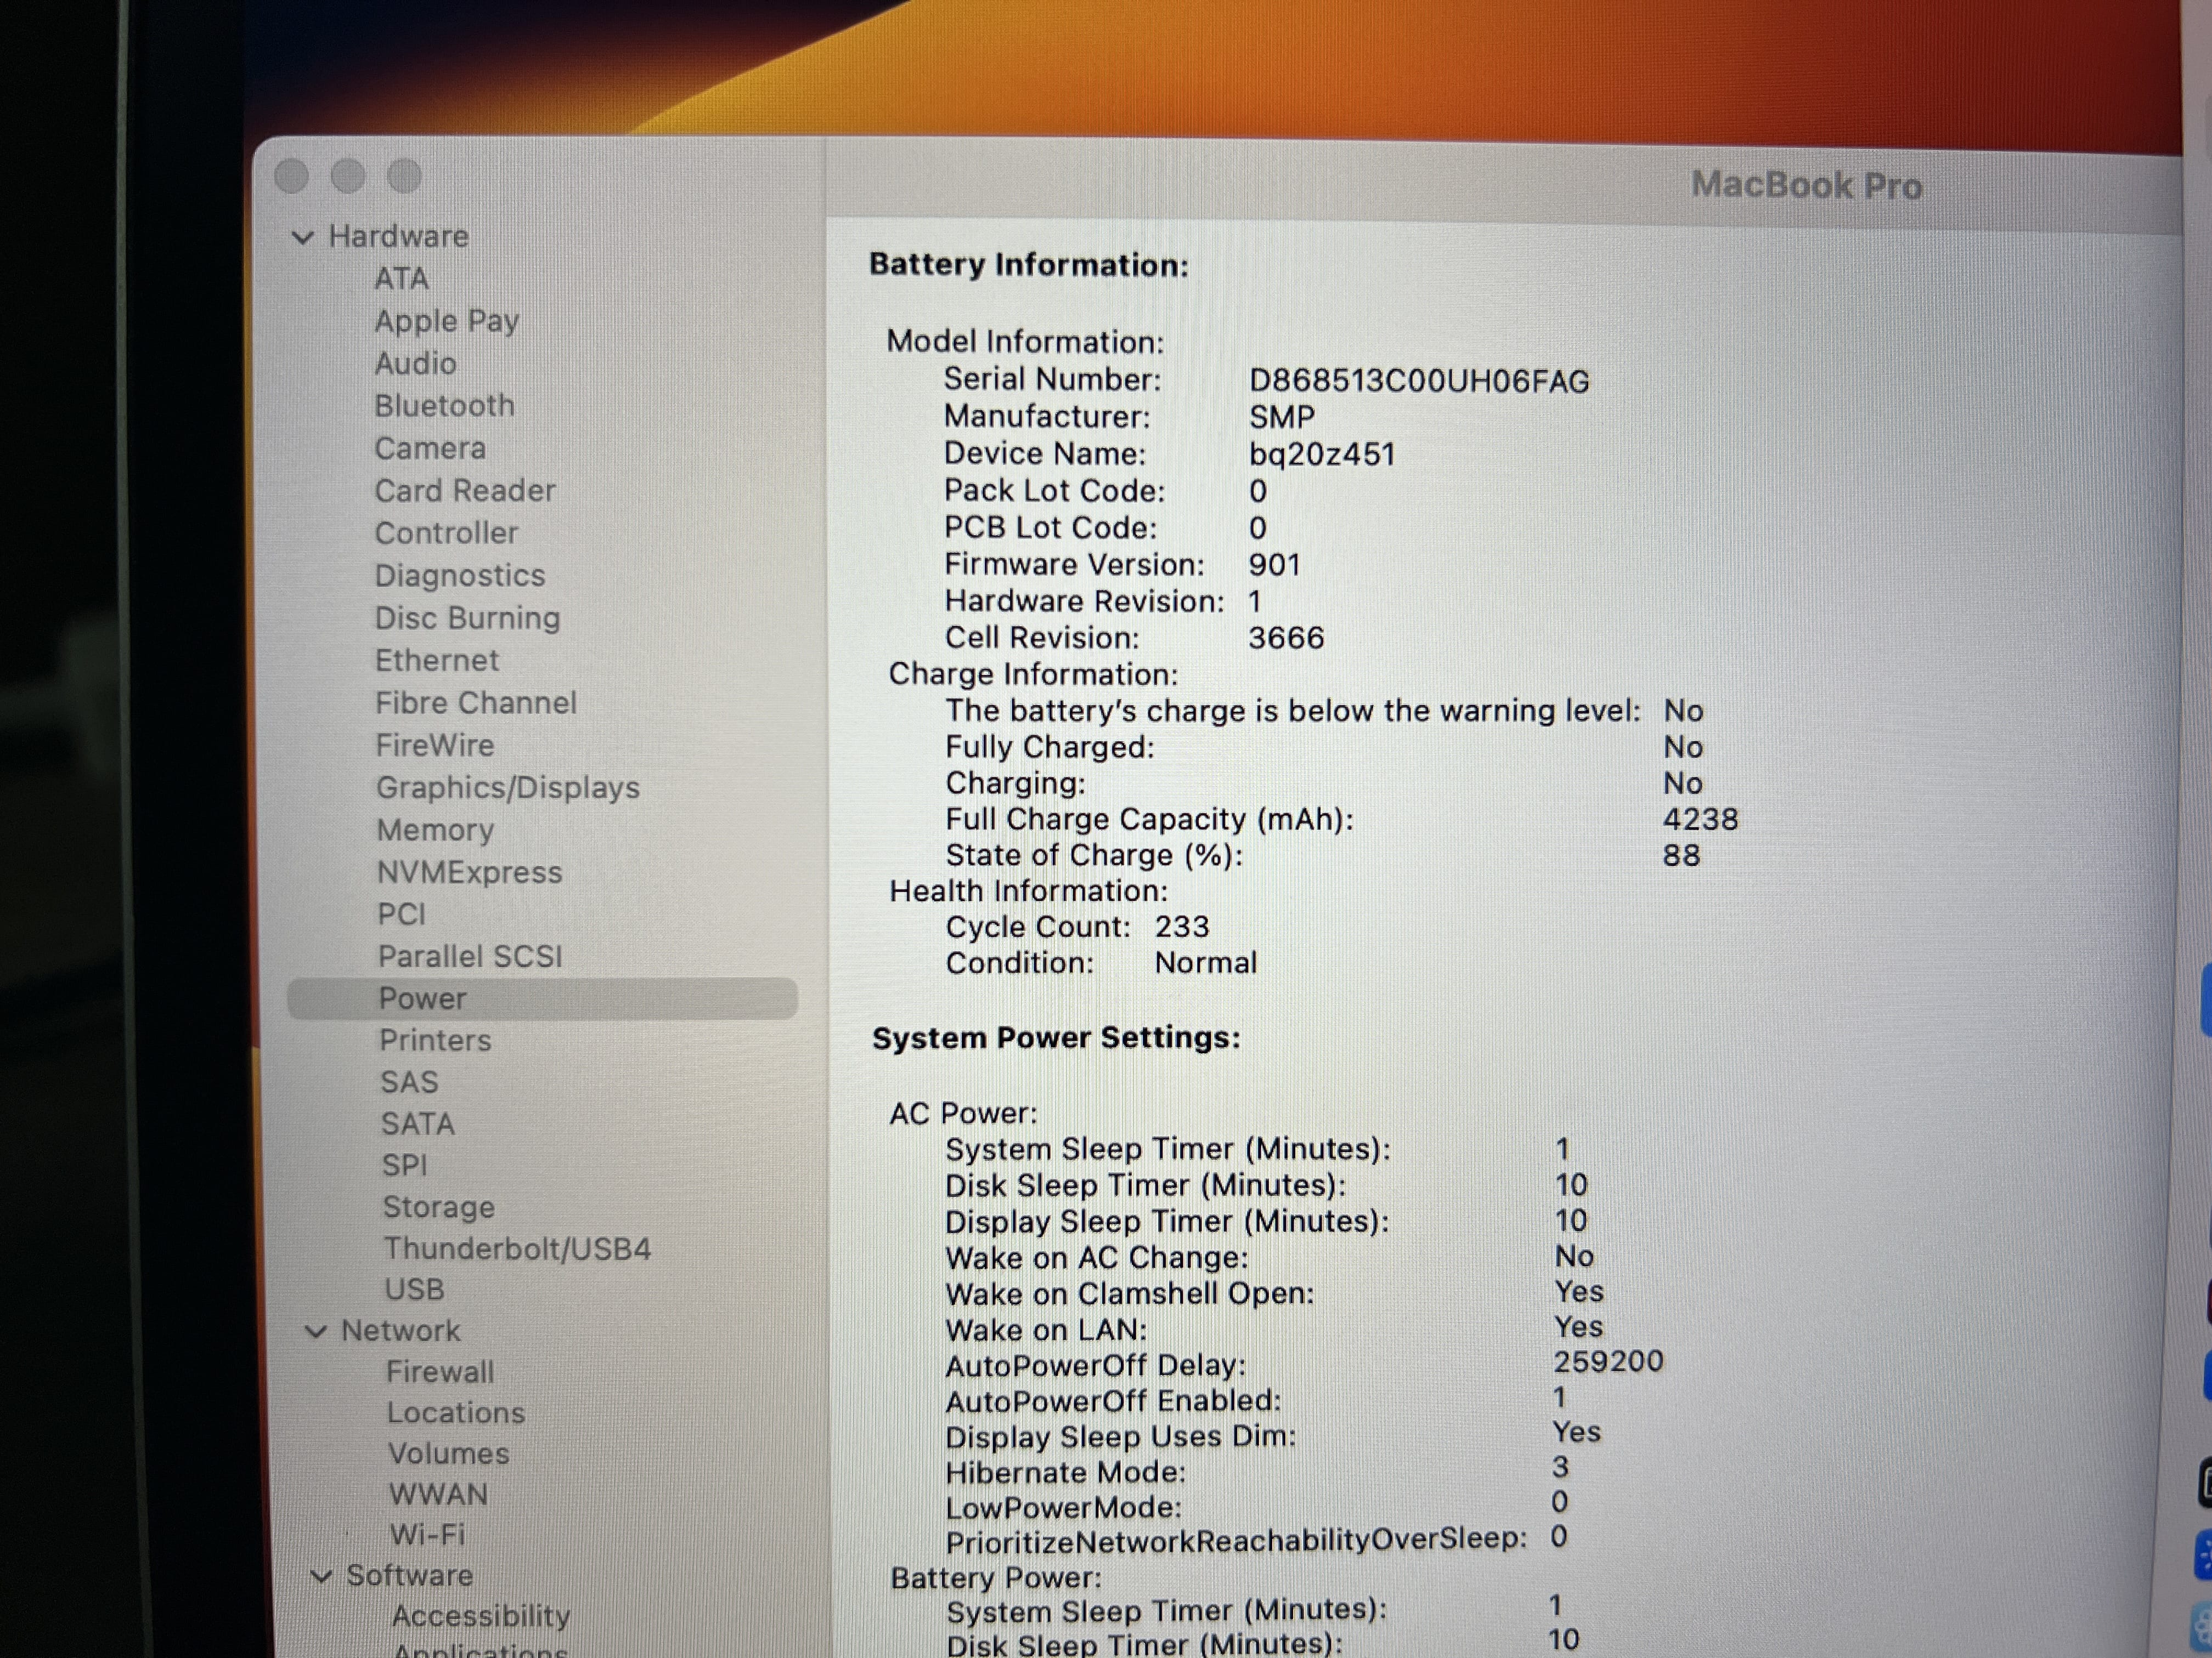This screenshot has height=1658, width=2212.
Task: Click the Battery Information heading
Action: tap(1029, 265)
